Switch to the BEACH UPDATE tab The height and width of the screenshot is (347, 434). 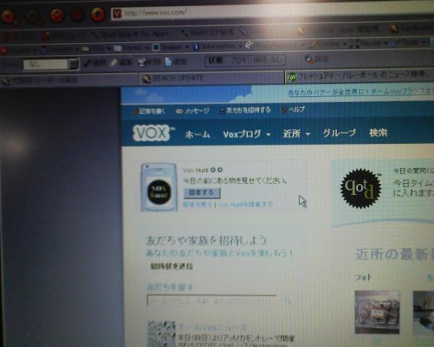tap(212, 78)
